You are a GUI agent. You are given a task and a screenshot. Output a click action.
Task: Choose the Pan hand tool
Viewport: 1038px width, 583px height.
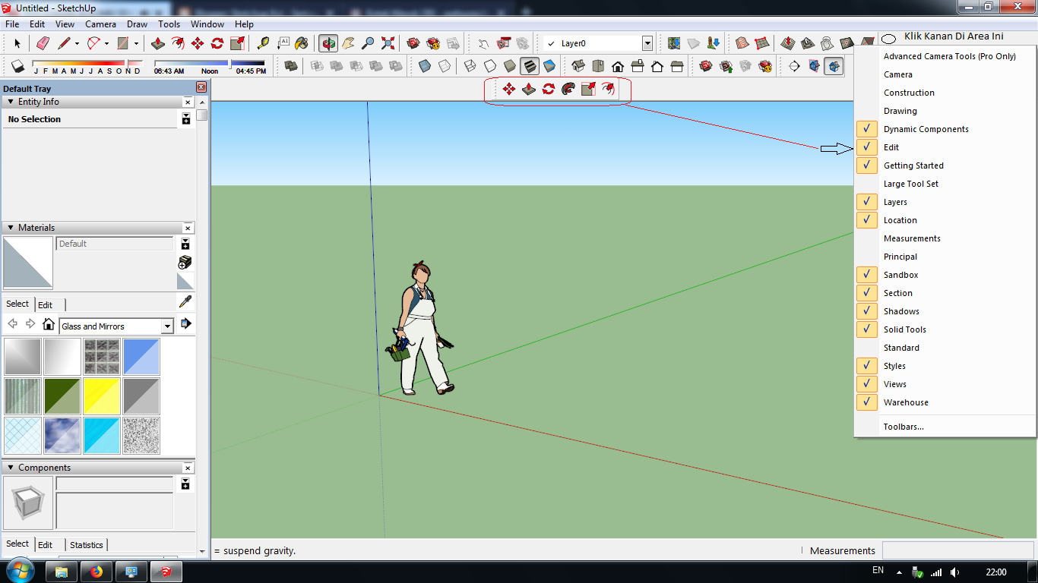349,43
